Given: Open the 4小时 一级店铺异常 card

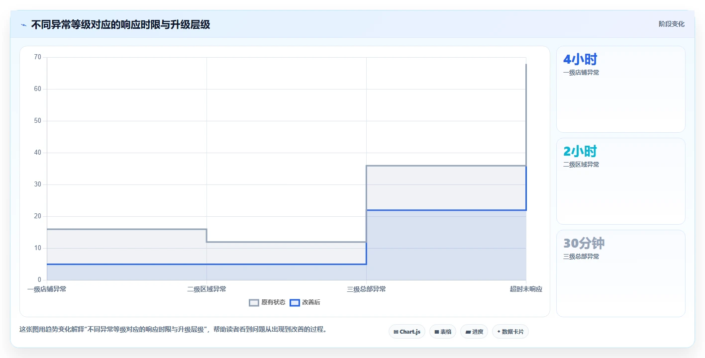Looking at the screenshot, I should click(621, 89).
